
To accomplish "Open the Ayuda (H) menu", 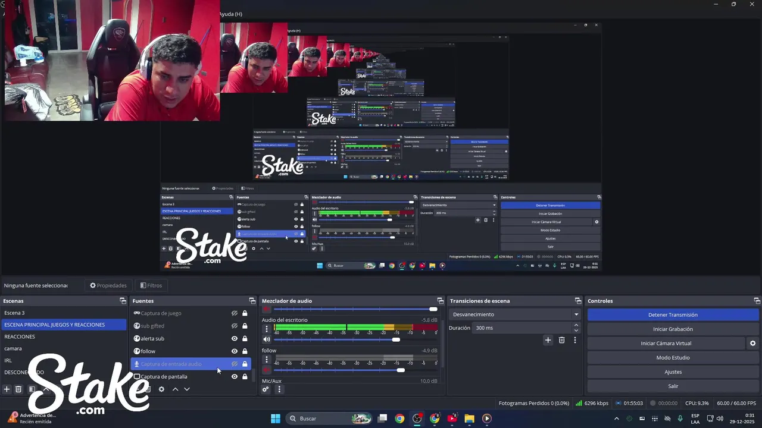I will (230, 14).
